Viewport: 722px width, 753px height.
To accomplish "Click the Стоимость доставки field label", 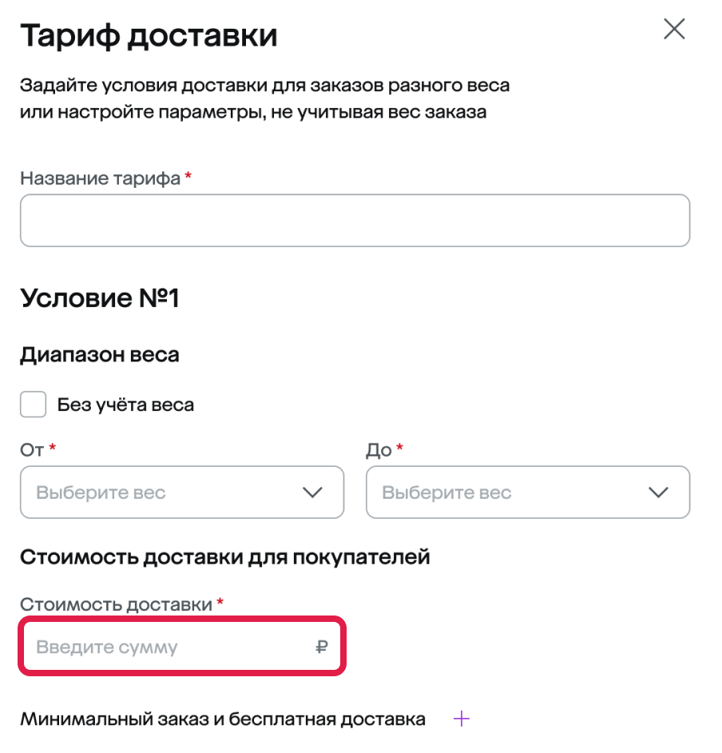I will pos(116,604).
